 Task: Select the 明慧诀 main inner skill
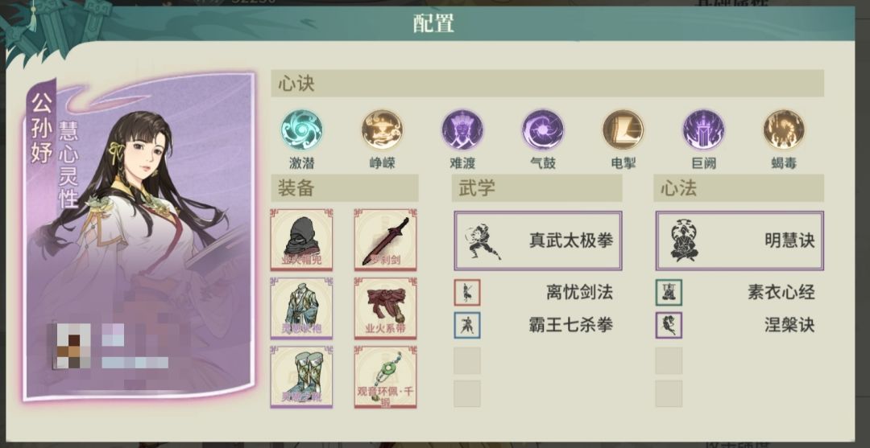739,240
